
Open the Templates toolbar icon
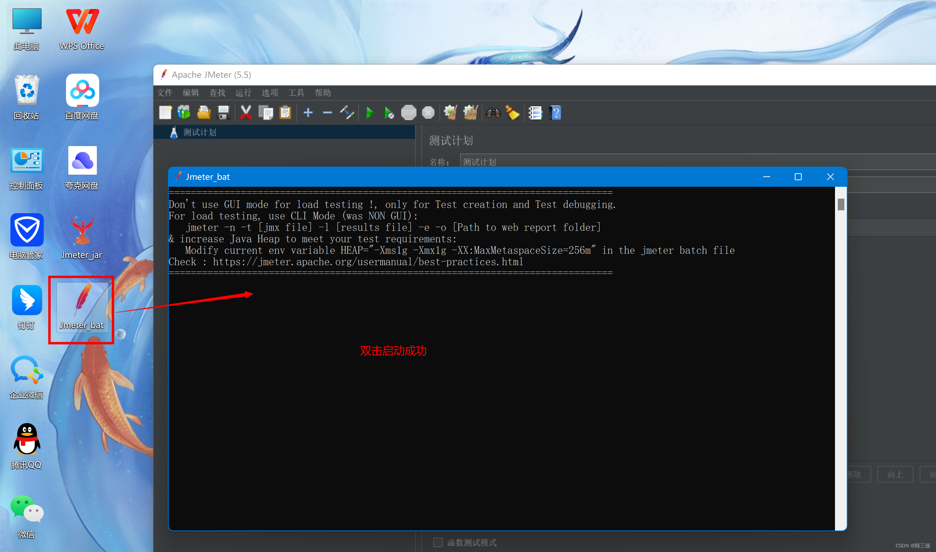coord(184,113)
